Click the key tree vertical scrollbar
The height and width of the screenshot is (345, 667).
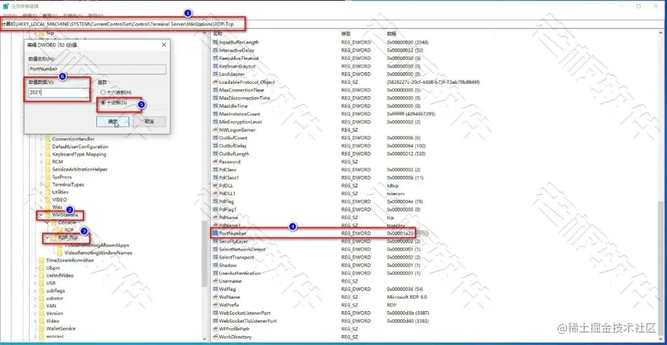coord(204,254)
